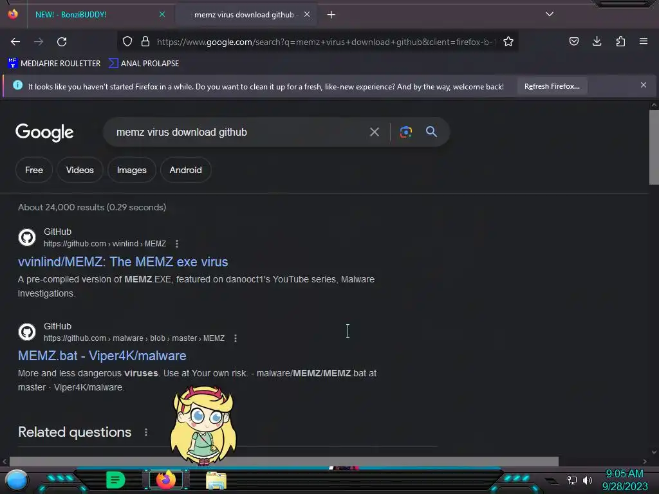Open the green notes app in taskbar
659x494 pixels.
click(x=115, y=480)
